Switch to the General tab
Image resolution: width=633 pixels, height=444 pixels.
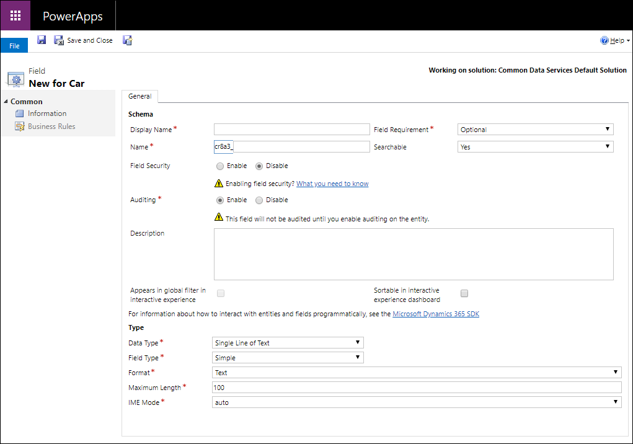(x=139, y=96)
